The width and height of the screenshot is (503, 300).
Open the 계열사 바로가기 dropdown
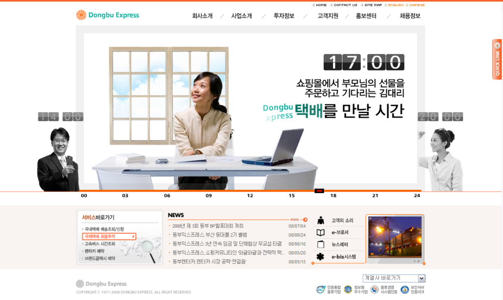[394, 278]
